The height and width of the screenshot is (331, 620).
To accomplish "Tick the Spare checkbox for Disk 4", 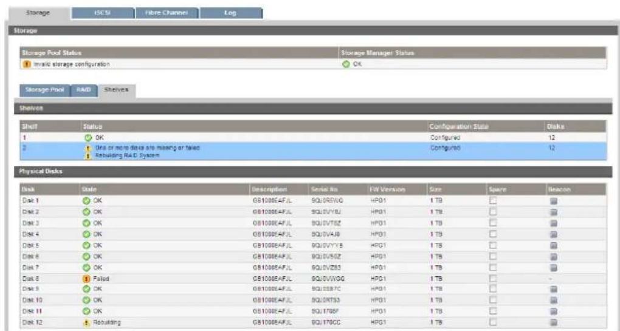I will click(493, 234).
